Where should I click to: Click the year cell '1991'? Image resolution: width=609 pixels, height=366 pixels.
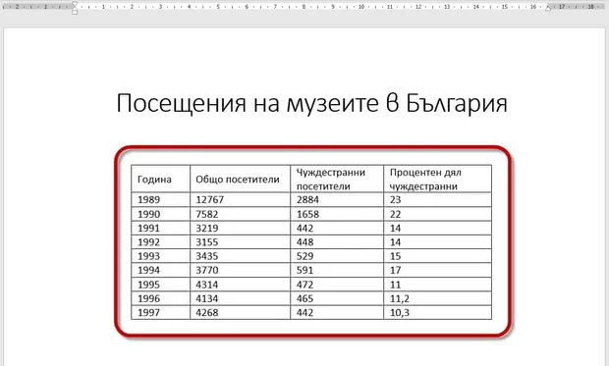tap(161, 229)
